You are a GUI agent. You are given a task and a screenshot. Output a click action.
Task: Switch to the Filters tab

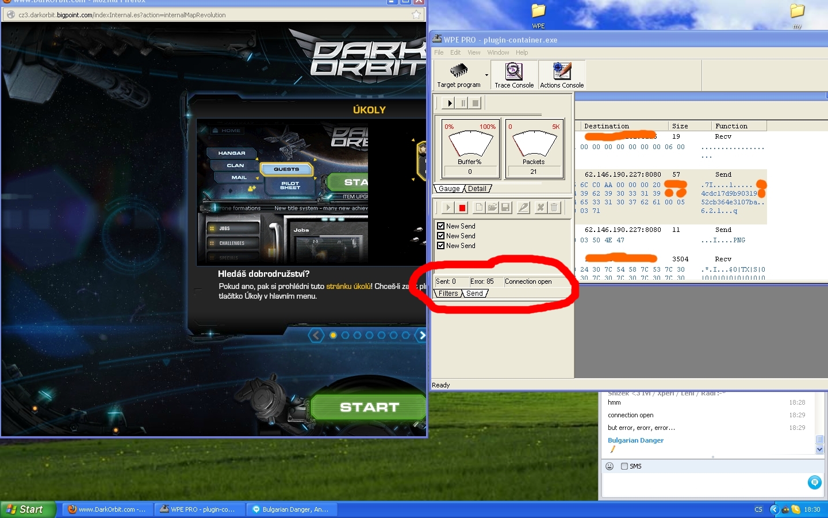(x=448, y=294)
